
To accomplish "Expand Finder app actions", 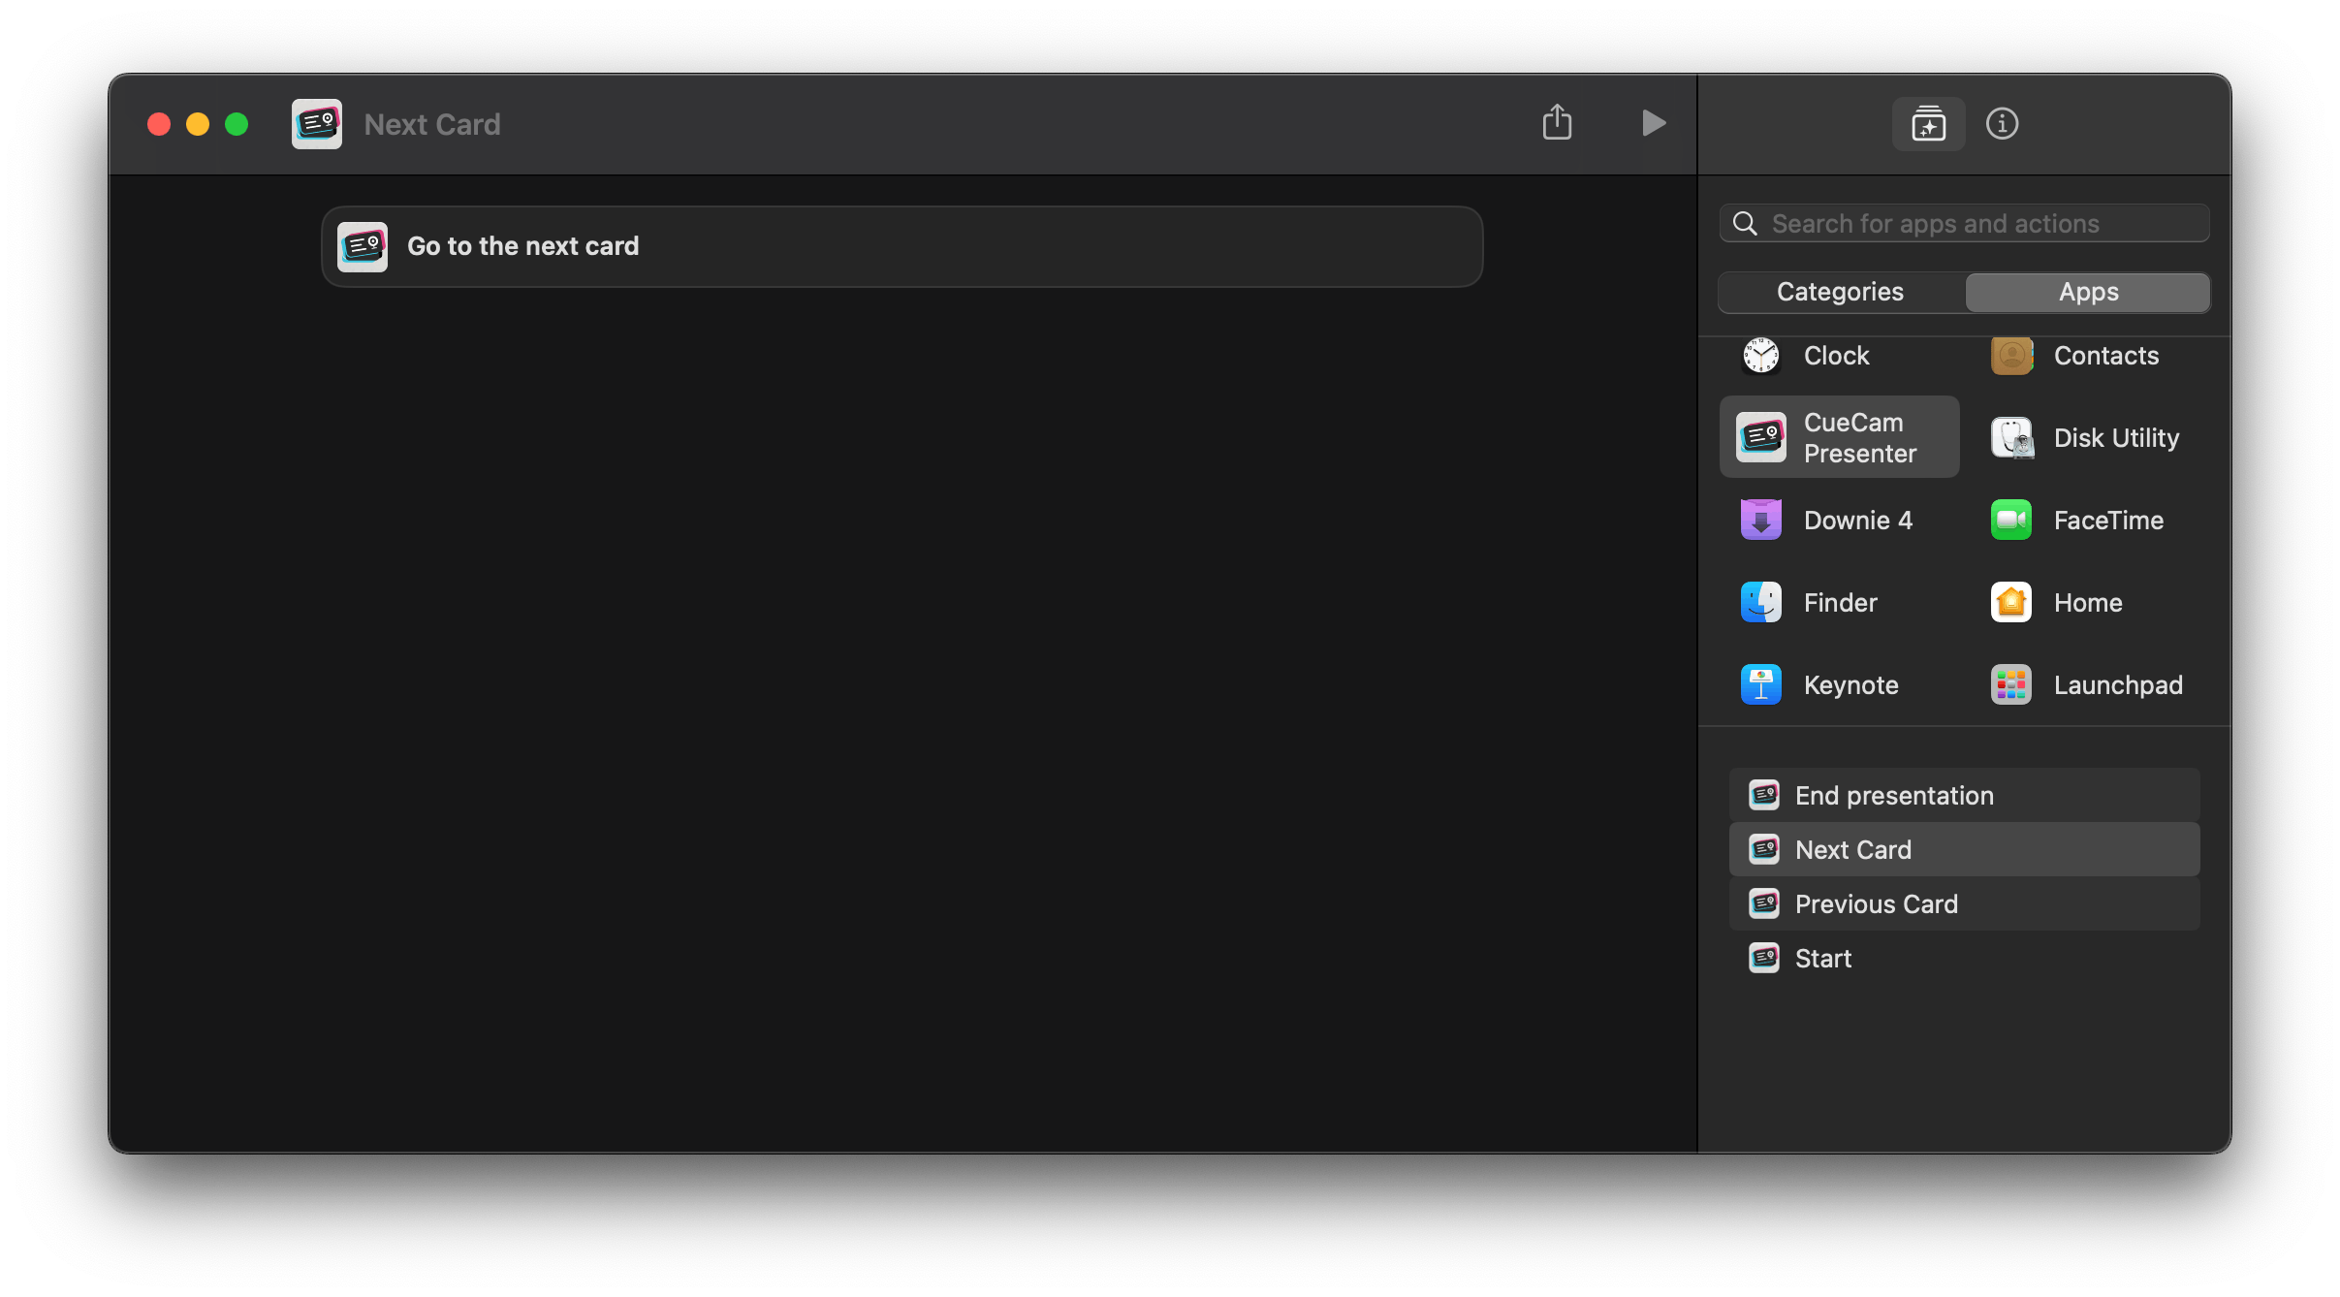I will tap(1839, 604).
